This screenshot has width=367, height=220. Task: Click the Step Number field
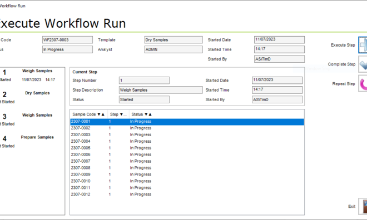click(144, 81)
